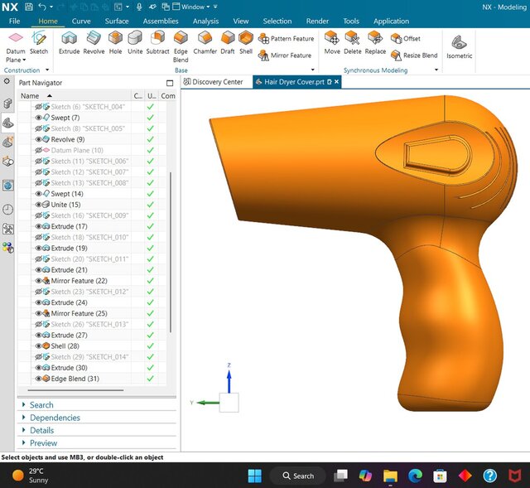The image size is (530, 488).
Task: Click the Offset tool
Action: (405, 39)
